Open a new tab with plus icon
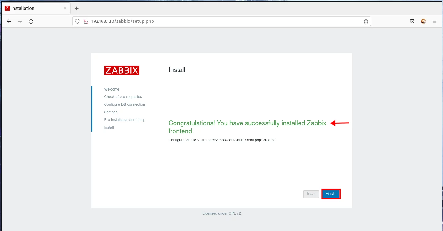This screenshot has width=443, height=231. pyautogui.click(x=77, y=8)
